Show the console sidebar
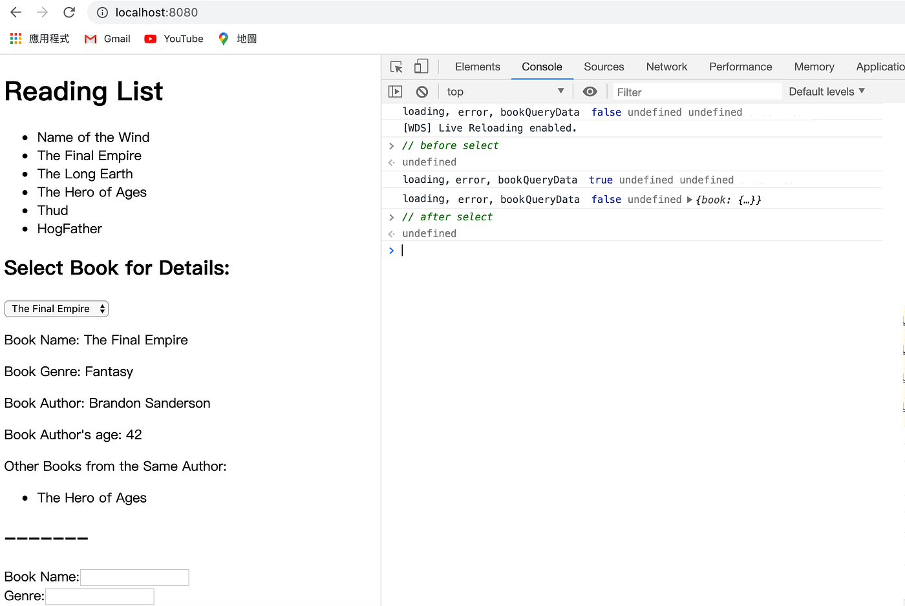Viewport: 905px width, 606px height. point(396,92)
